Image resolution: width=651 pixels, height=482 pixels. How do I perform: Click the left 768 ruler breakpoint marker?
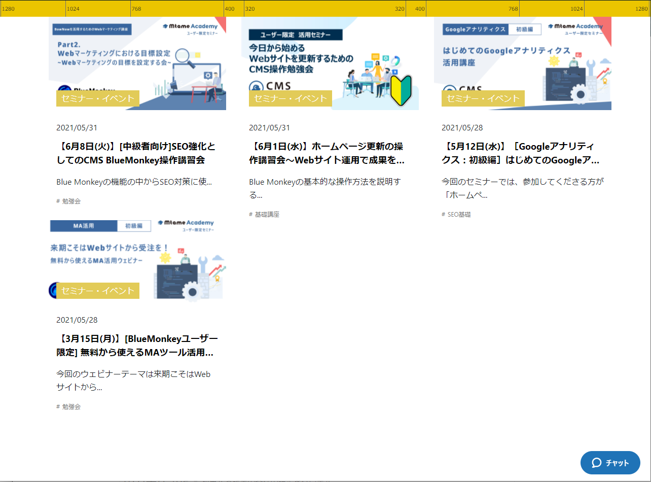(136, 9)
